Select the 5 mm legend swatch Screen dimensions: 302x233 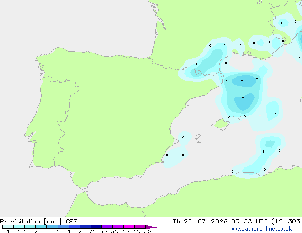coord(52,227)
